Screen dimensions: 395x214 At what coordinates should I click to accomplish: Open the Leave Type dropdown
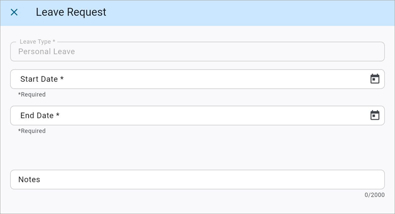[197, 51]
